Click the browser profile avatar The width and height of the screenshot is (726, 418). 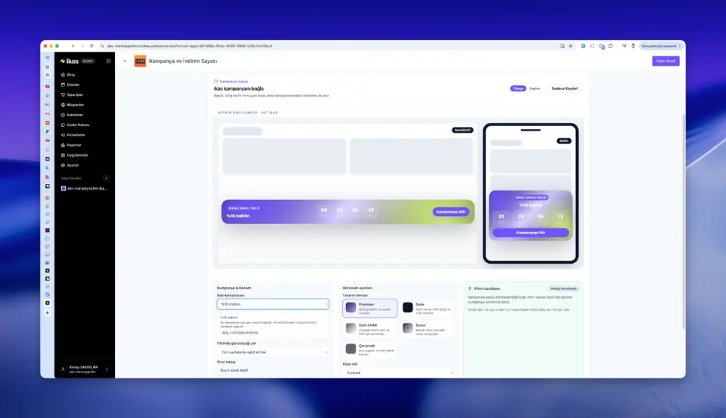click(633, 46)
